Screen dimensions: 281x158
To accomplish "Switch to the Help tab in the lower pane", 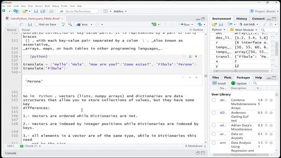I will pyautogui.click(x=259, y=78).
